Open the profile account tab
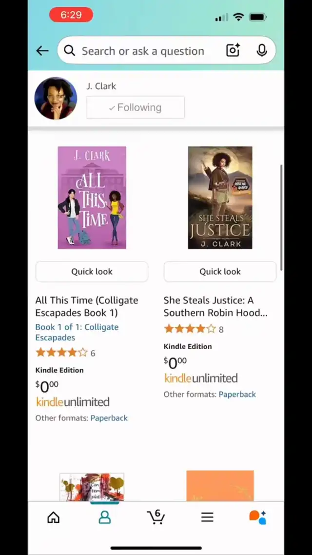Viewport: 312px width, 555px height. click(104, 517)
